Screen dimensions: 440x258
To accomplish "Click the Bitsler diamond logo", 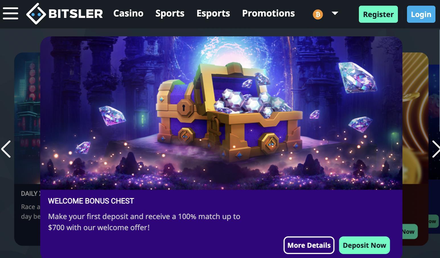I will (x=36, y=14).
